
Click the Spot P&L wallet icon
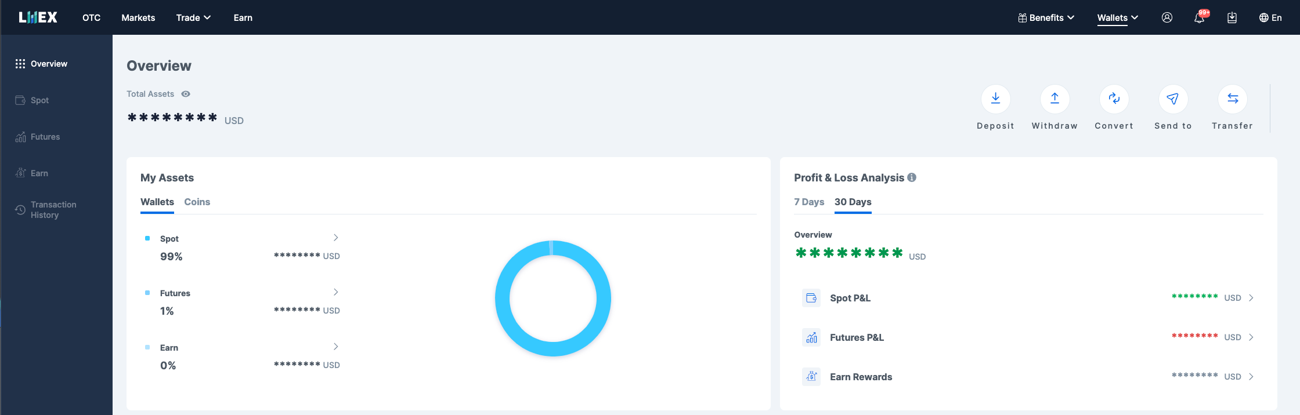tap(811, 298)
